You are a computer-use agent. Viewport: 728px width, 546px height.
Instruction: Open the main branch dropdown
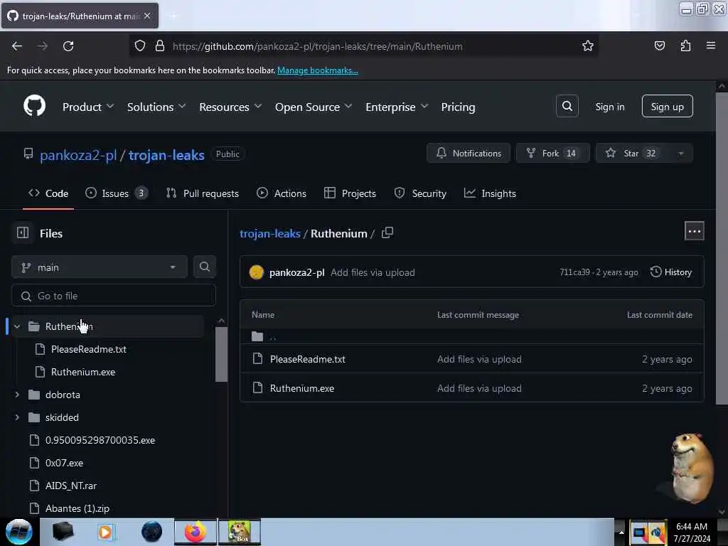pos(100,267)
